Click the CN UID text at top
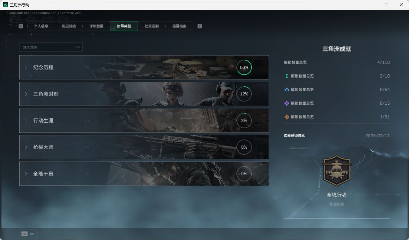Screen dimensions: 409x240 (x=44, y=13)
